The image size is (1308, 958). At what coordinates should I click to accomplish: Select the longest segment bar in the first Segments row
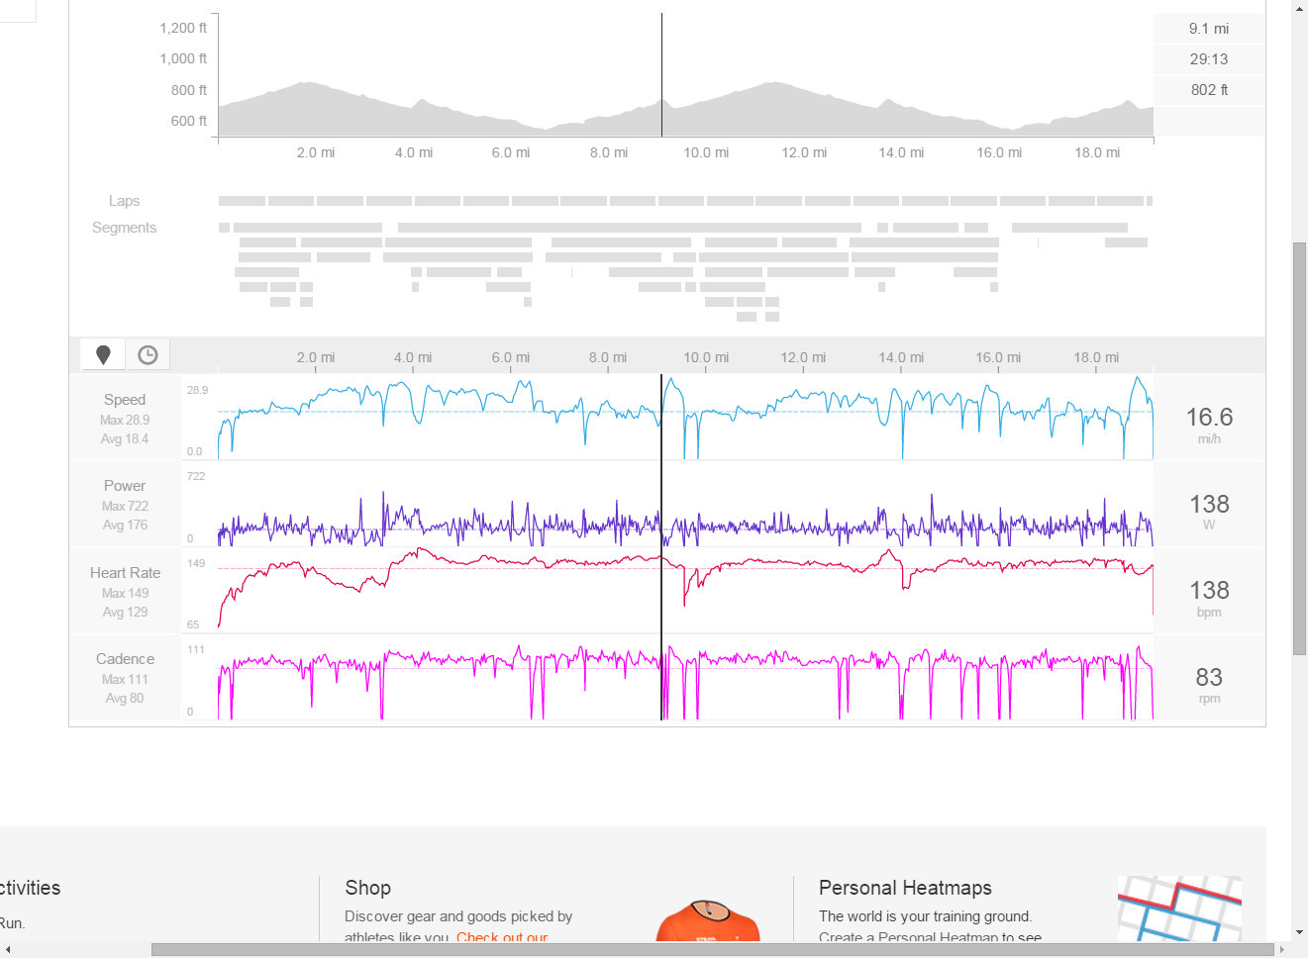(x=629, y=228)
